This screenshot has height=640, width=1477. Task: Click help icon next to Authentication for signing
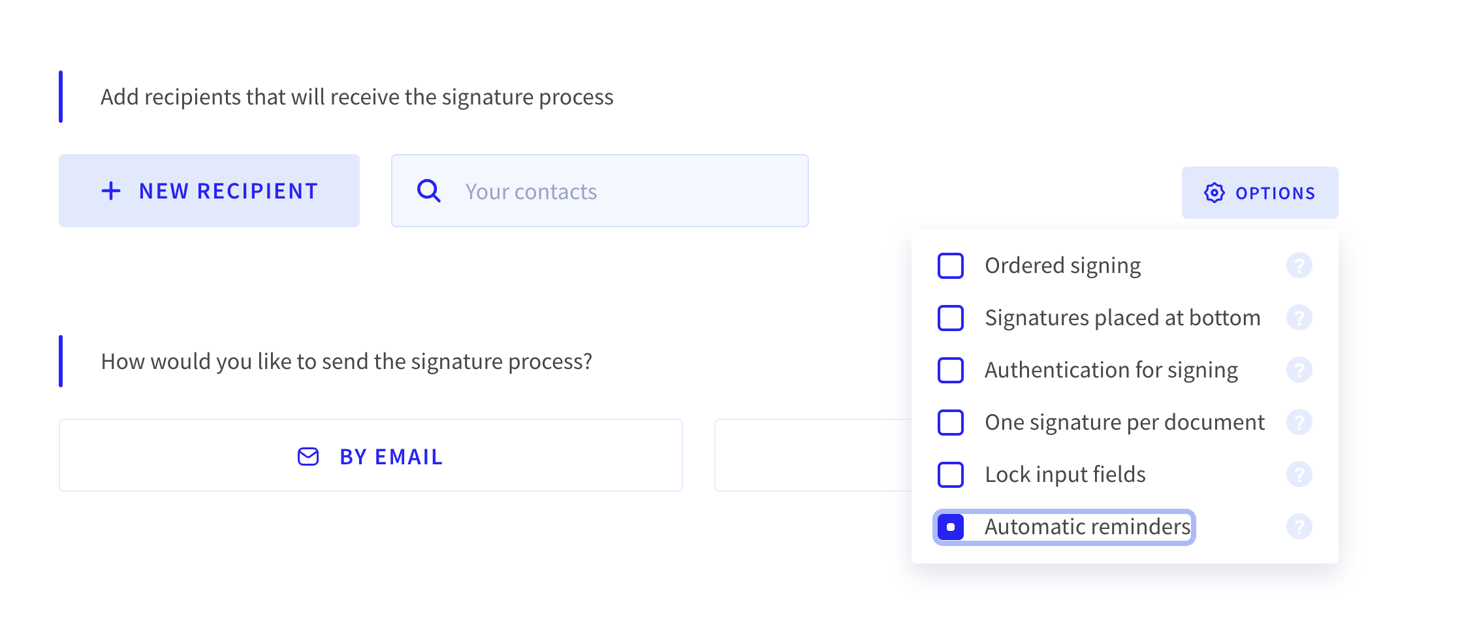(x=1299, y=370)
